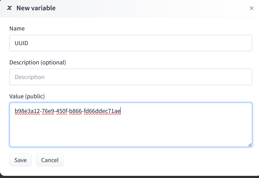Click the "Value (public)" label
Image resolution: width=259 pixels, height=178 pixels.
click(x=27, y=96)
